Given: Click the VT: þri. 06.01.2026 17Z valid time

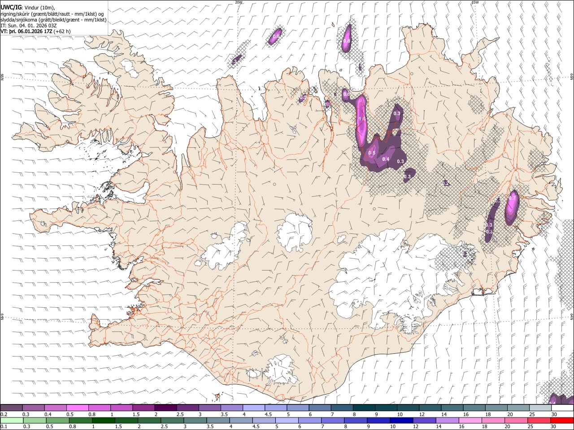Looking at the screenshot, I should pos(26,31).
